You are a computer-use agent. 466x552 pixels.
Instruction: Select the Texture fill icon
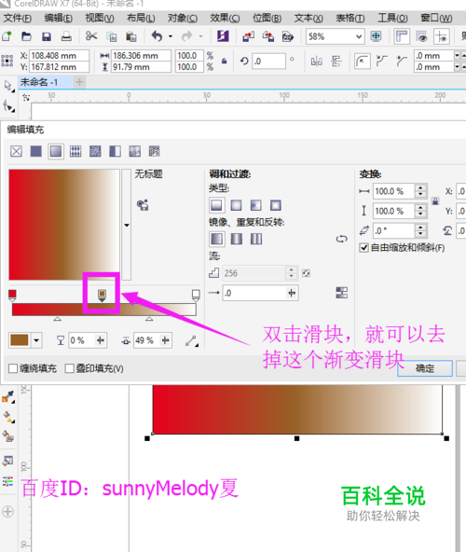tap(134, 151)
